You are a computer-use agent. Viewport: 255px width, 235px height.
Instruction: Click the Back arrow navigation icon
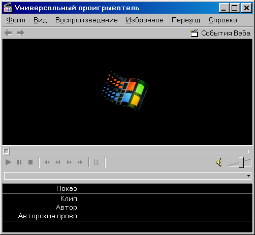click(x=8, y=33)
